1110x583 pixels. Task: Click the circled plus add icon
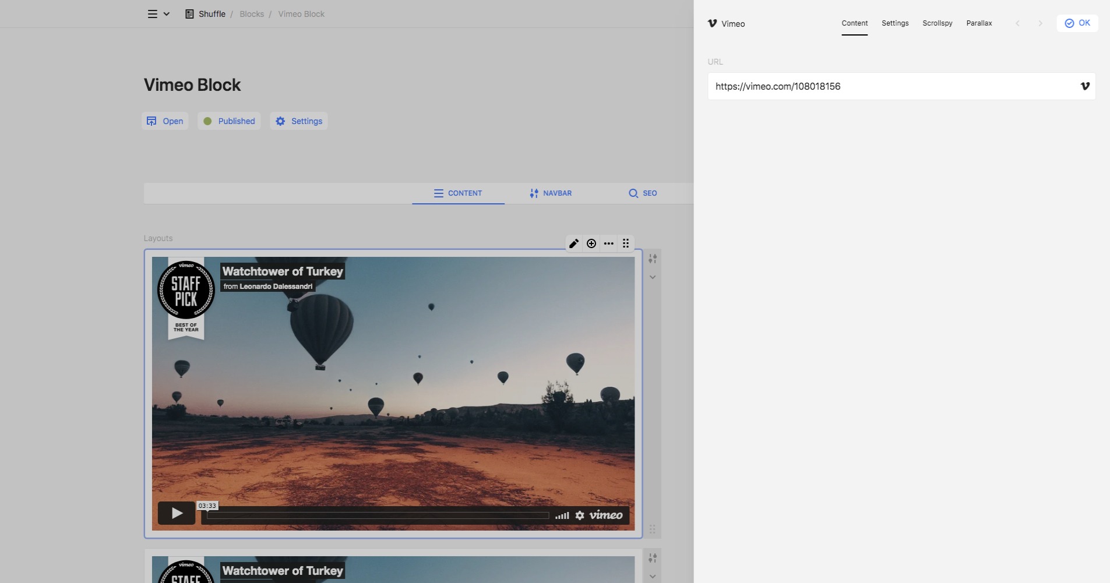(x=591, y=243)
